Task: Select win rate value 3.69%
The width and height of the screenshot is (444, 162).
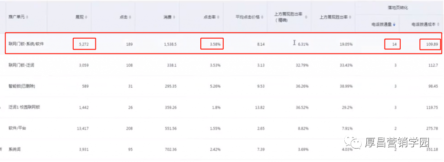Action: click(303, 149)
